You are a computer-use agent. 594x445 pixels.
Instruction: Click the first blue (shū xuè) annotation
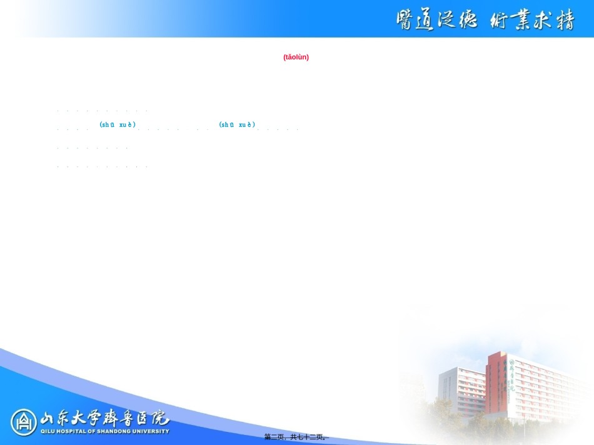[118, 124]
